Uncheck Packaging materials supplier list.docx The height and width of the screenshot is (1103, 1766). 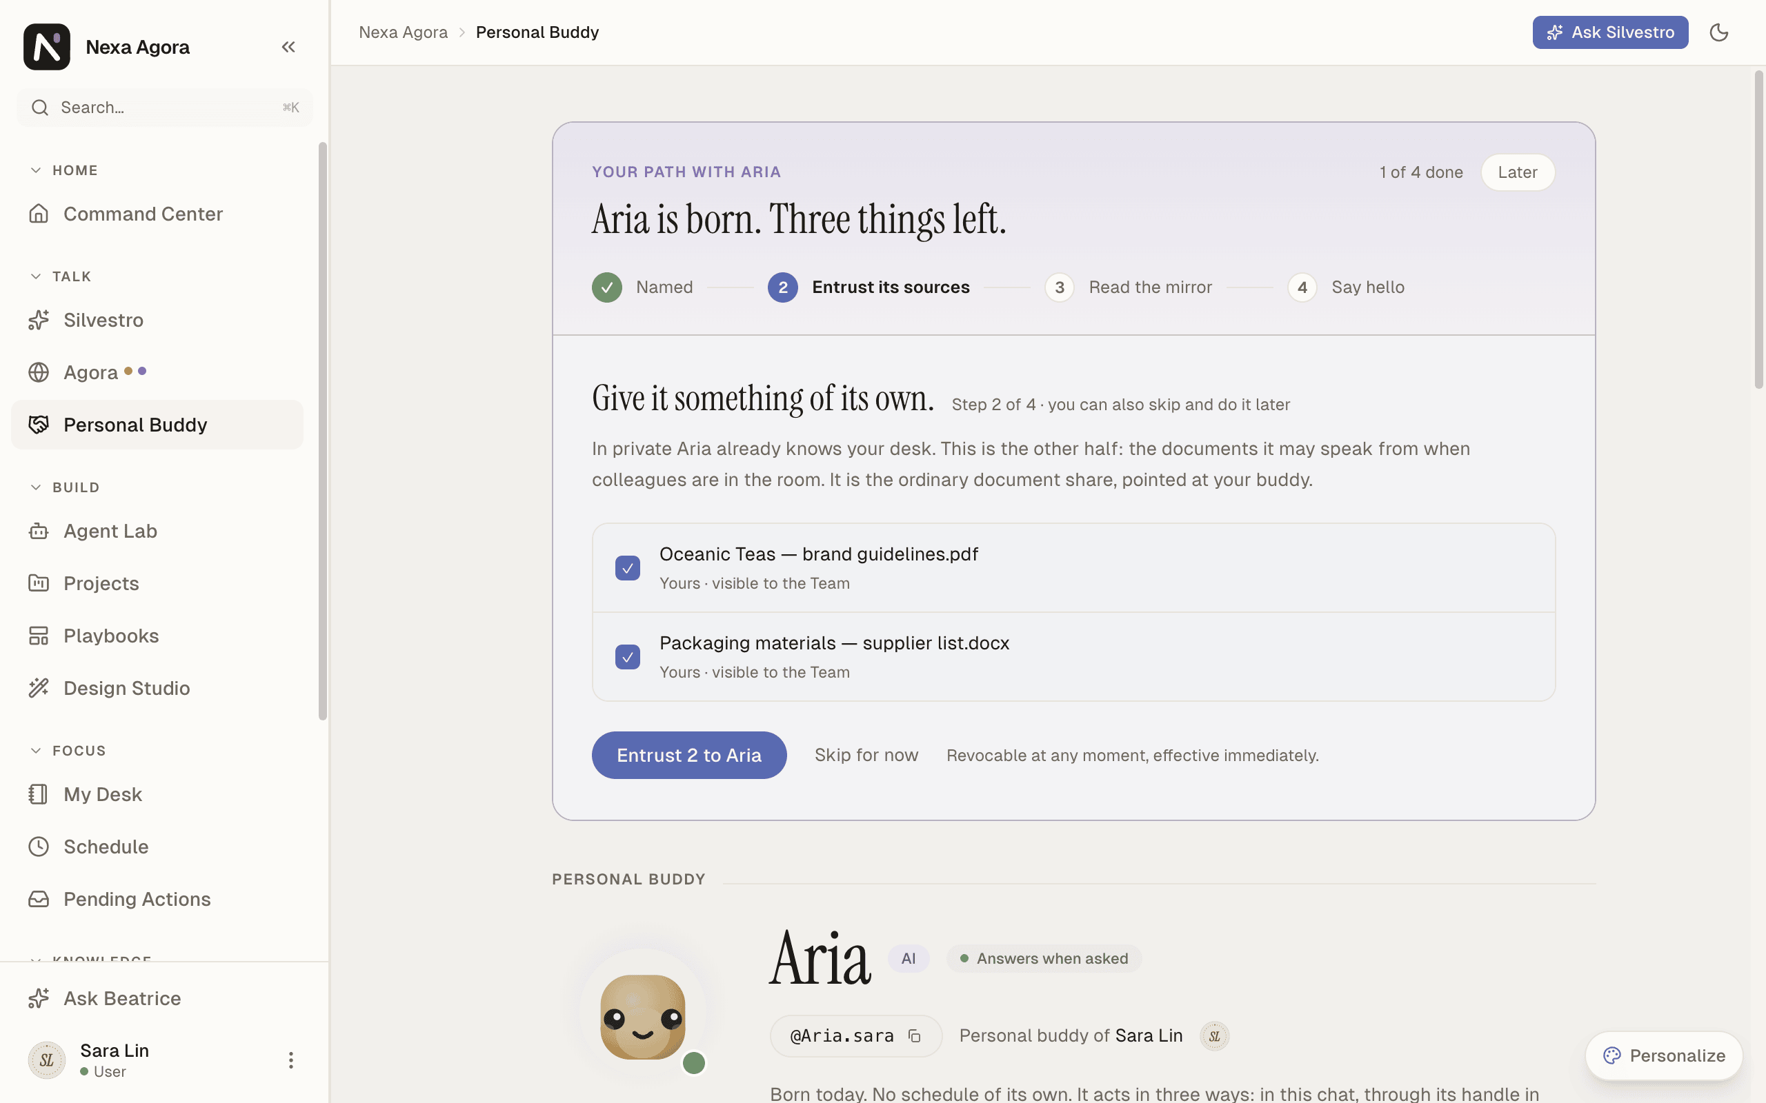[628, 656]
